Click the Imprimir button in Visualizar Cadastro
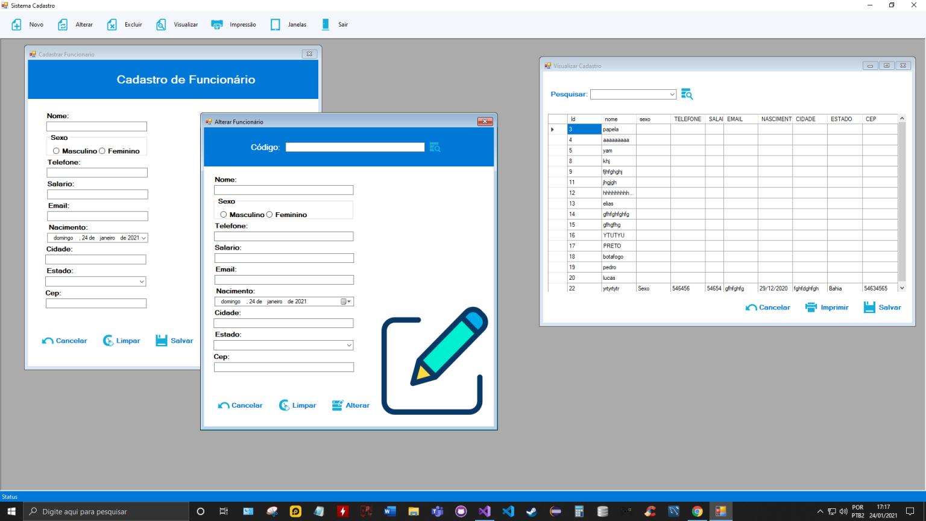 click(827, 307)
